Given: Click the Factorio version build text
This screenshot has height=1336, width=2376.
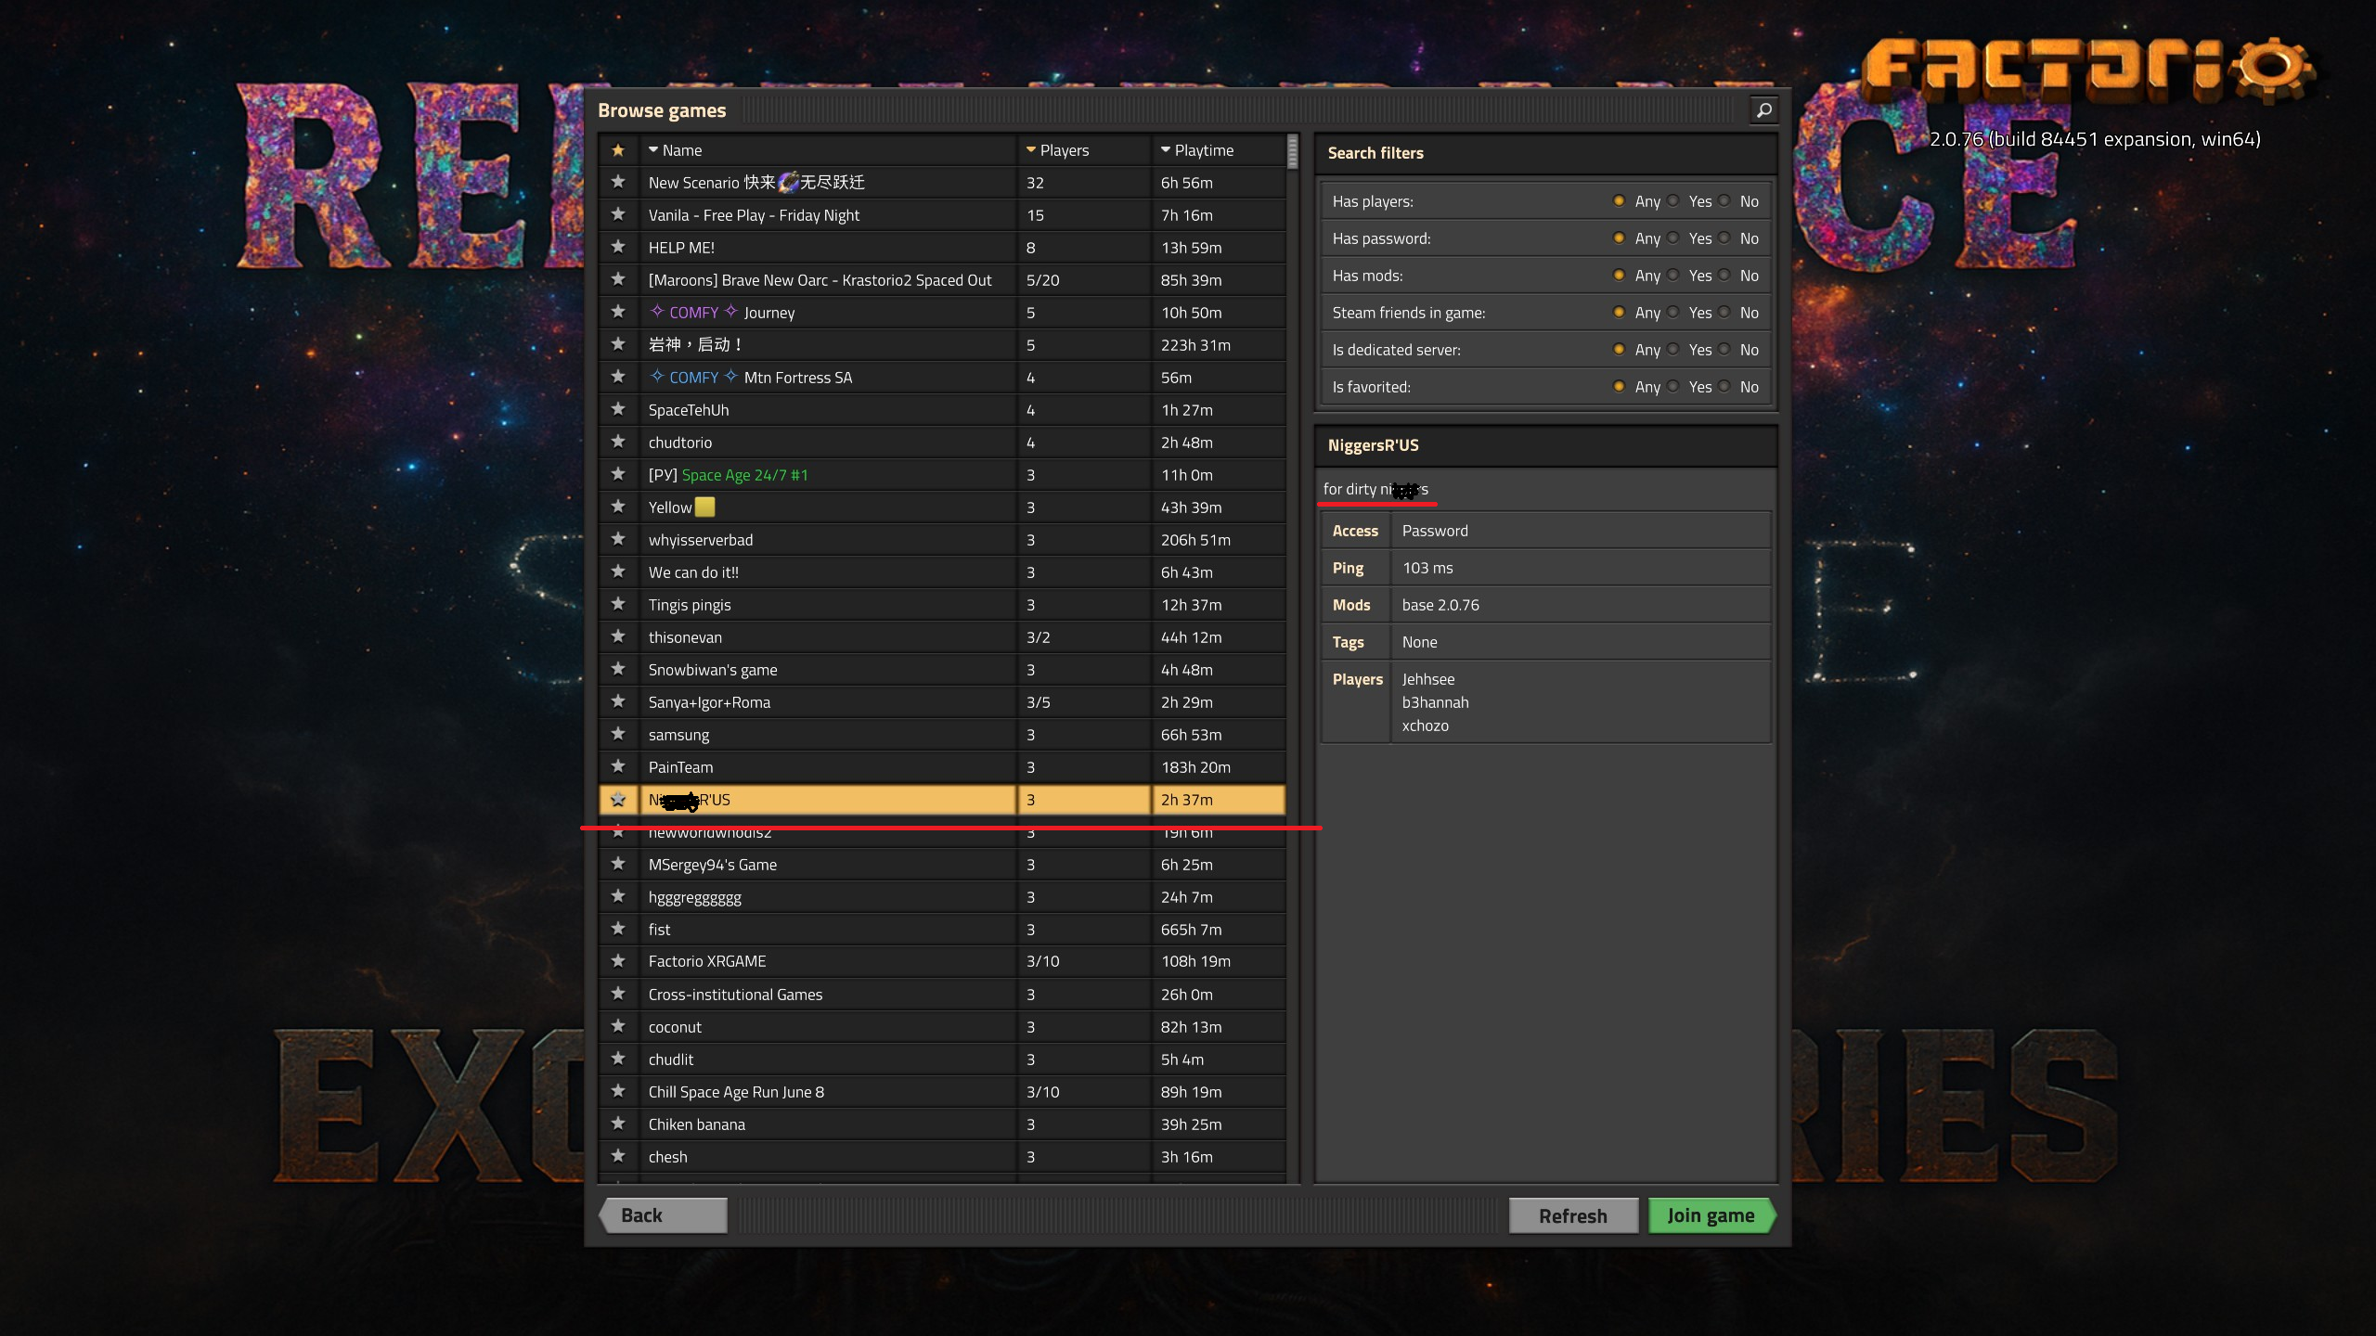Looking at the screenshot, I should point(2095,139).
